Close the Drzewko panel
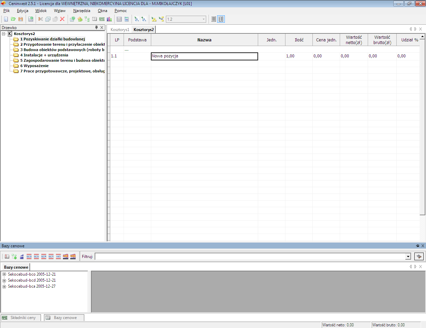426x328 pixels. tap(102, 27)
